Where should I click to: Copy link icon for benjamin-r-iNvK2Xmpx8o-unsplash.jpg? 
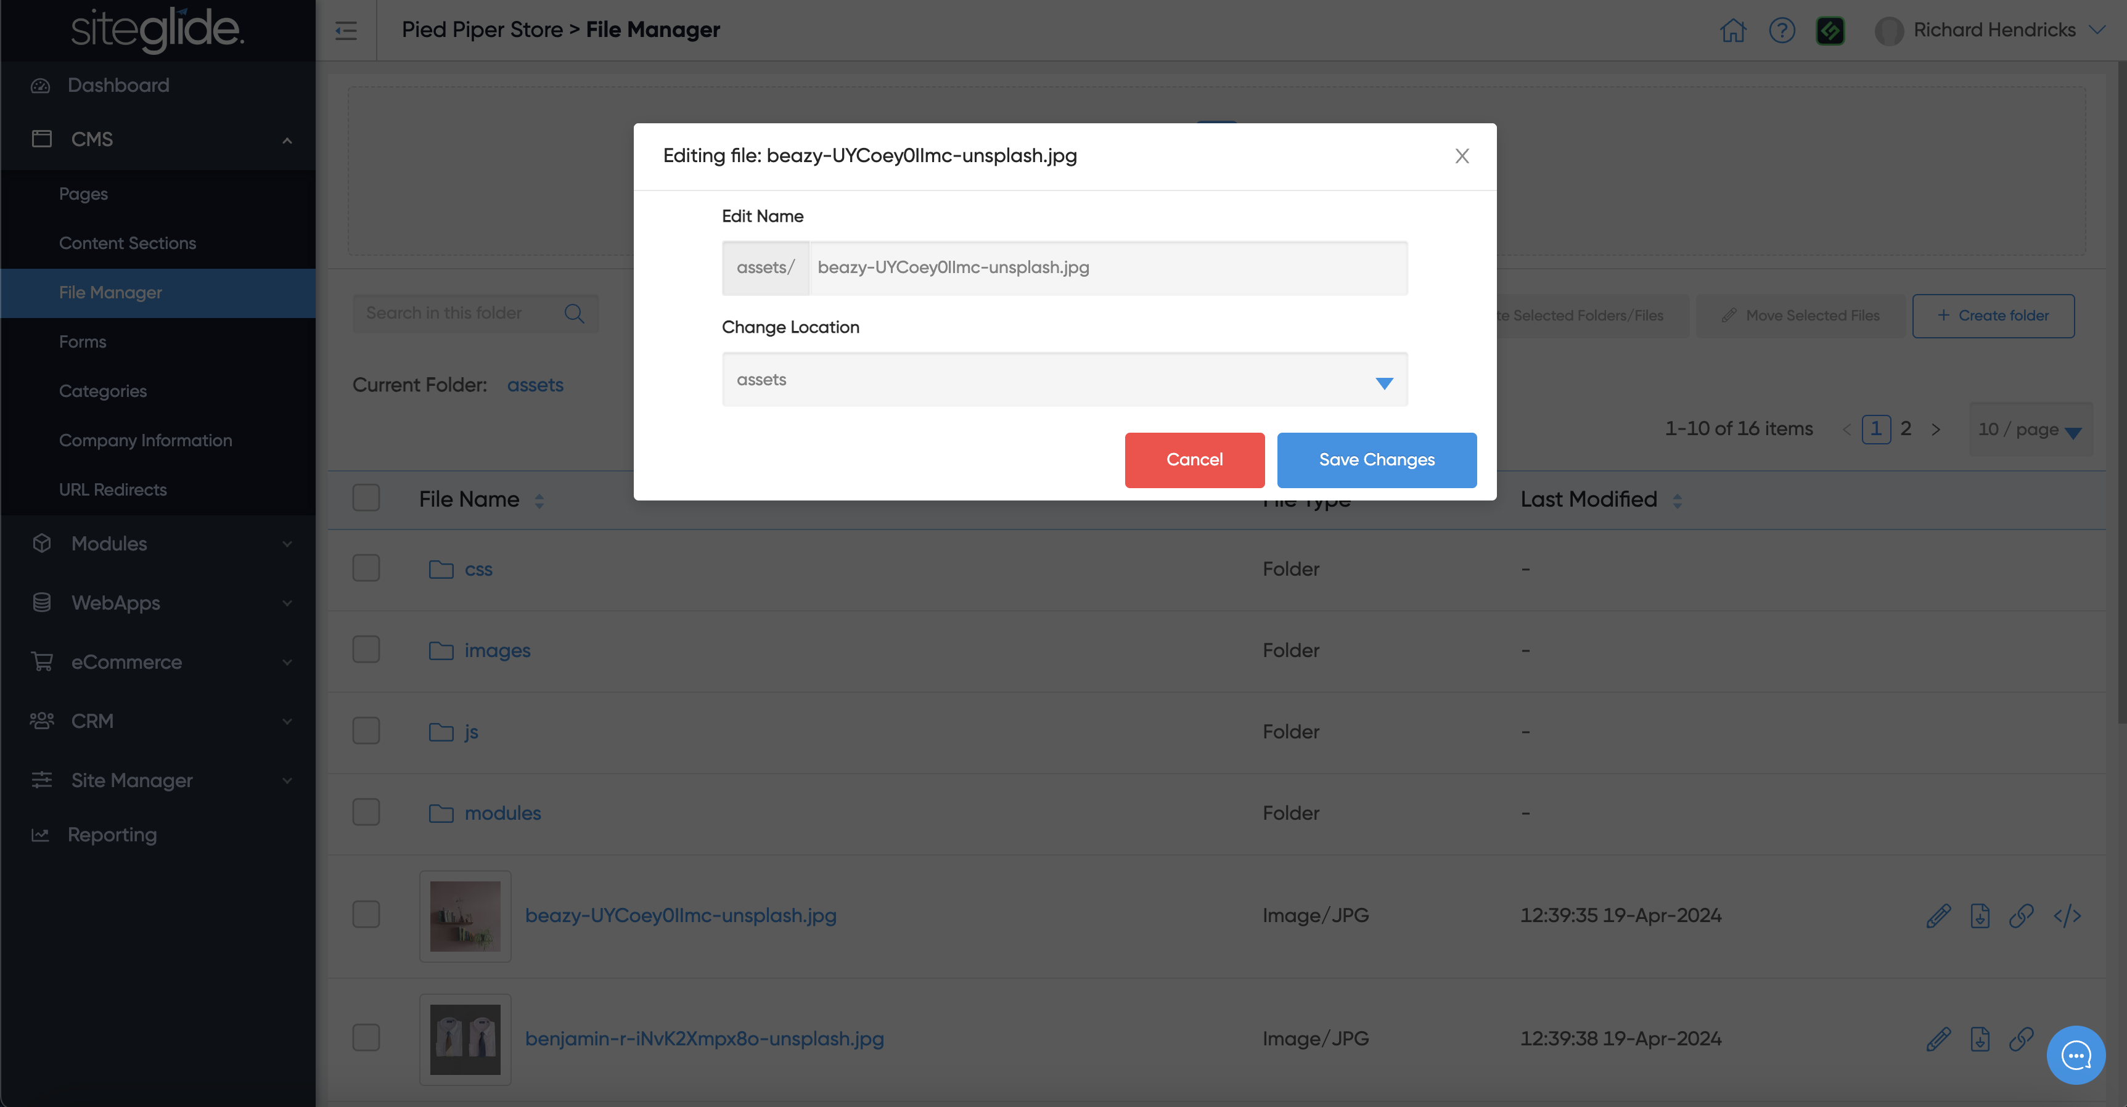pos(2020,1039)
